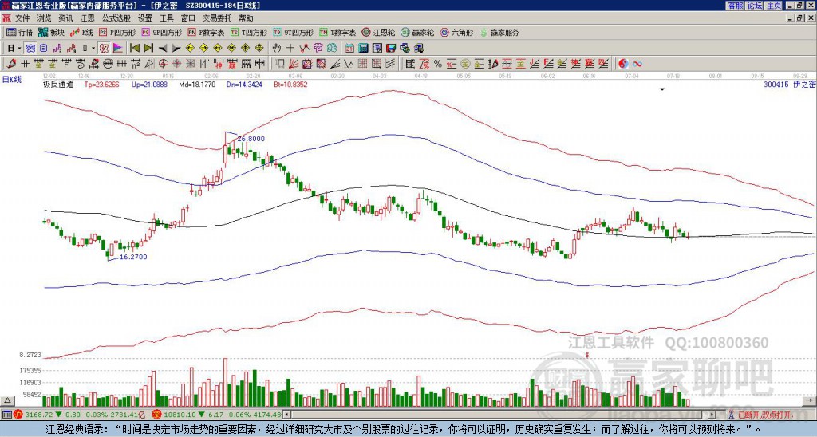817x437 pixels.
Task: Toggle the highlighted blue chart-mode icon
Action: 31,49
